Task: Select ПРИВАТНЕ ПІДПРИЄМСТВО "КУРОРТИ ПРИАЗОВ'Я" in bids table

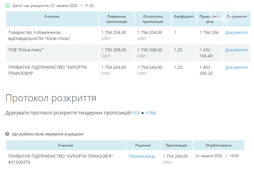Action: click(x=47, y=70)
